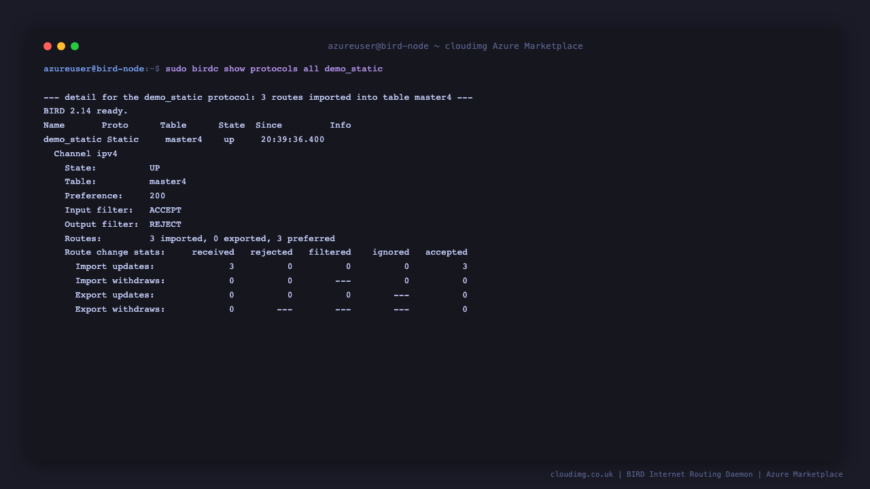Click the 'ACCEPT' input filter value
This screenshot has width=870, height=489.
[165, 210]
